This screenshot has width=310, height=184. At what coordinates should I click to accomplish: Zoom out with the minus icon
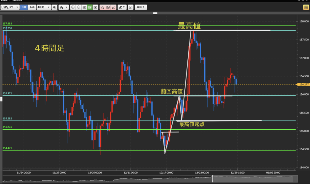click(78, 7)
